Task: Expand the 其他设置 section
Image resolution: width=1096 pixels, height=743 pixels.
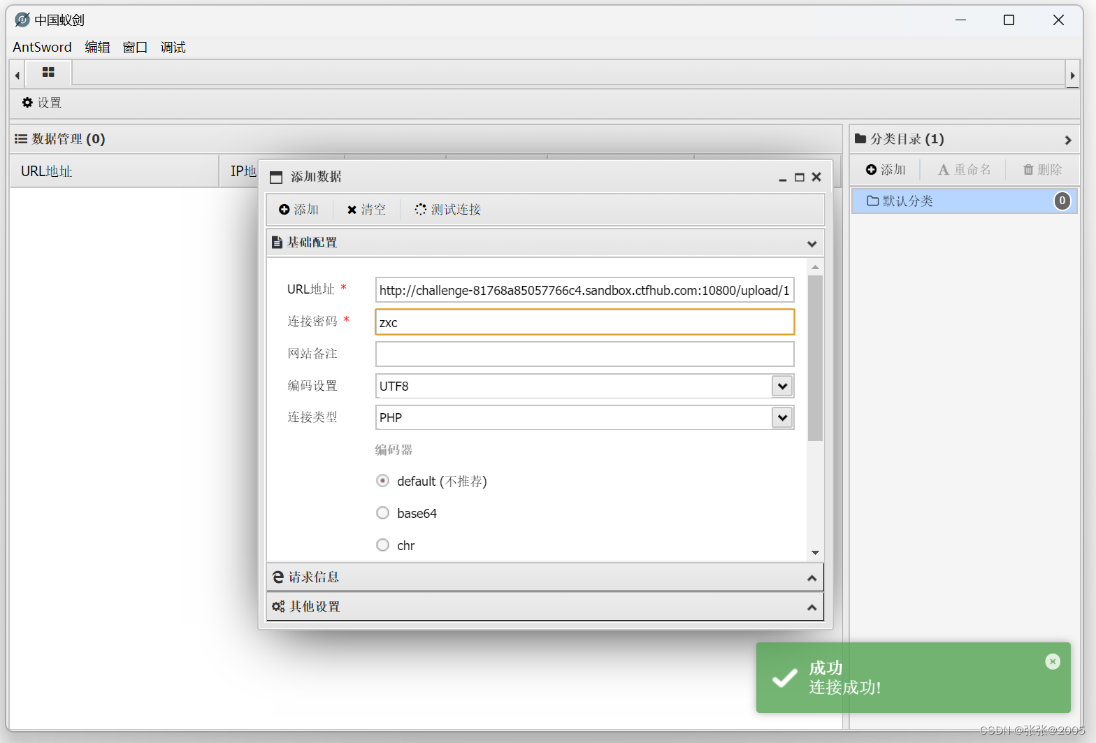Action: [812, 607]
